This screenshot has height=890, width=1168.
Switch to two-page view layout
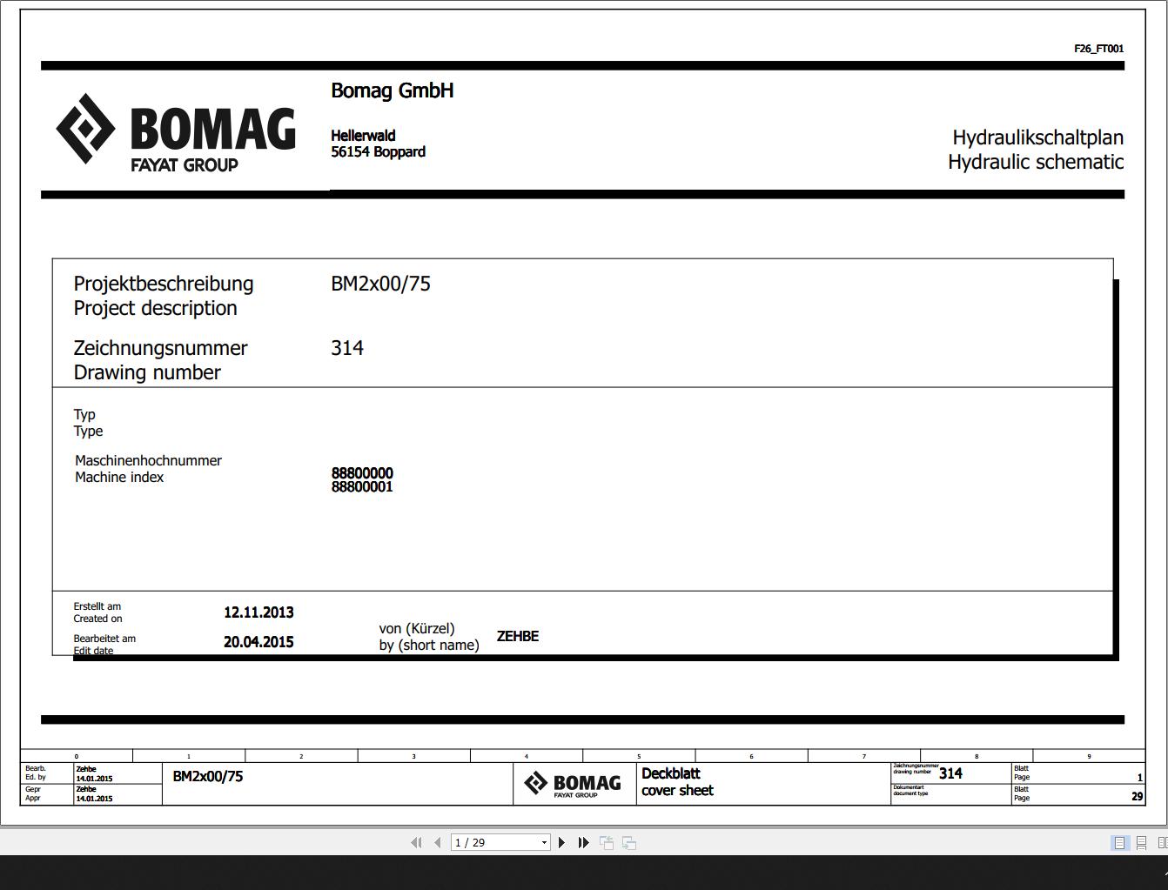pyautogui.click(x=1162, y=842)
